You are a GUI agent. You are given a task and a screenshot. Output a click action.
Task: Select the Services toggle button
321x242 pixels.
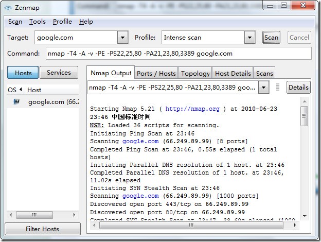tap(59, 72)
